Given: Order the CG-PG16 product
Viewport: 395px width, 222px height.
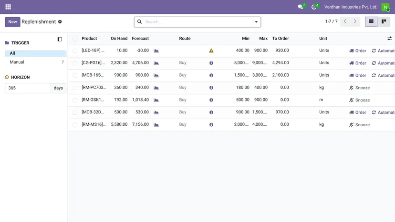Looking at the screenshot, I should tap(358, 63).
